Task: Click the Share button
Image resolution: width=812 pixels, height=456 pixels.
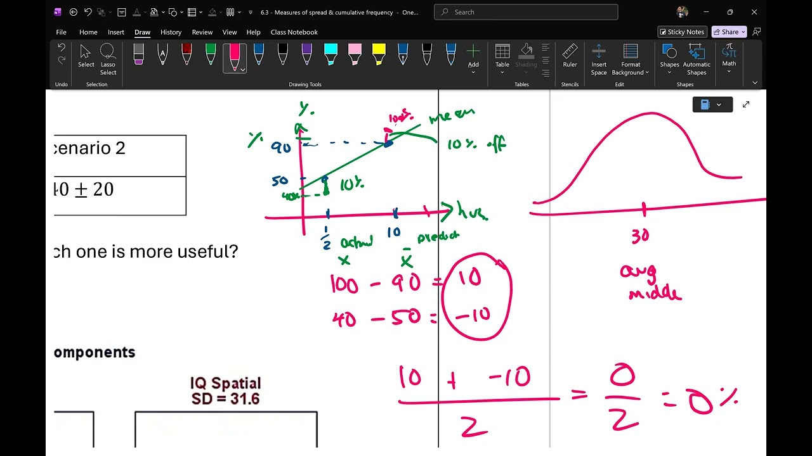Action: point(729,32)
